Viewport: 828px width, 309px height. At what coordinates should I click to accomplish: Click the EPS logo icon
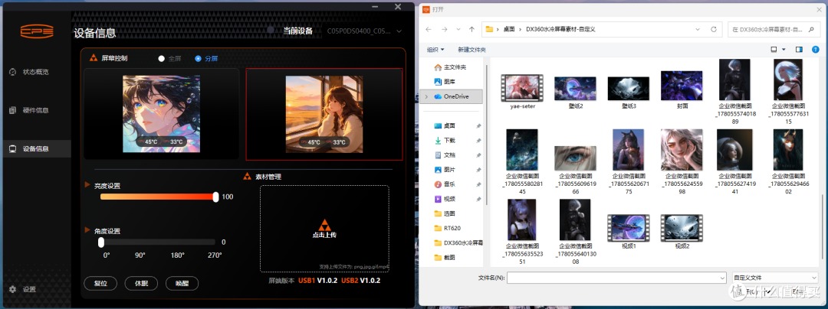pos(37,31)
